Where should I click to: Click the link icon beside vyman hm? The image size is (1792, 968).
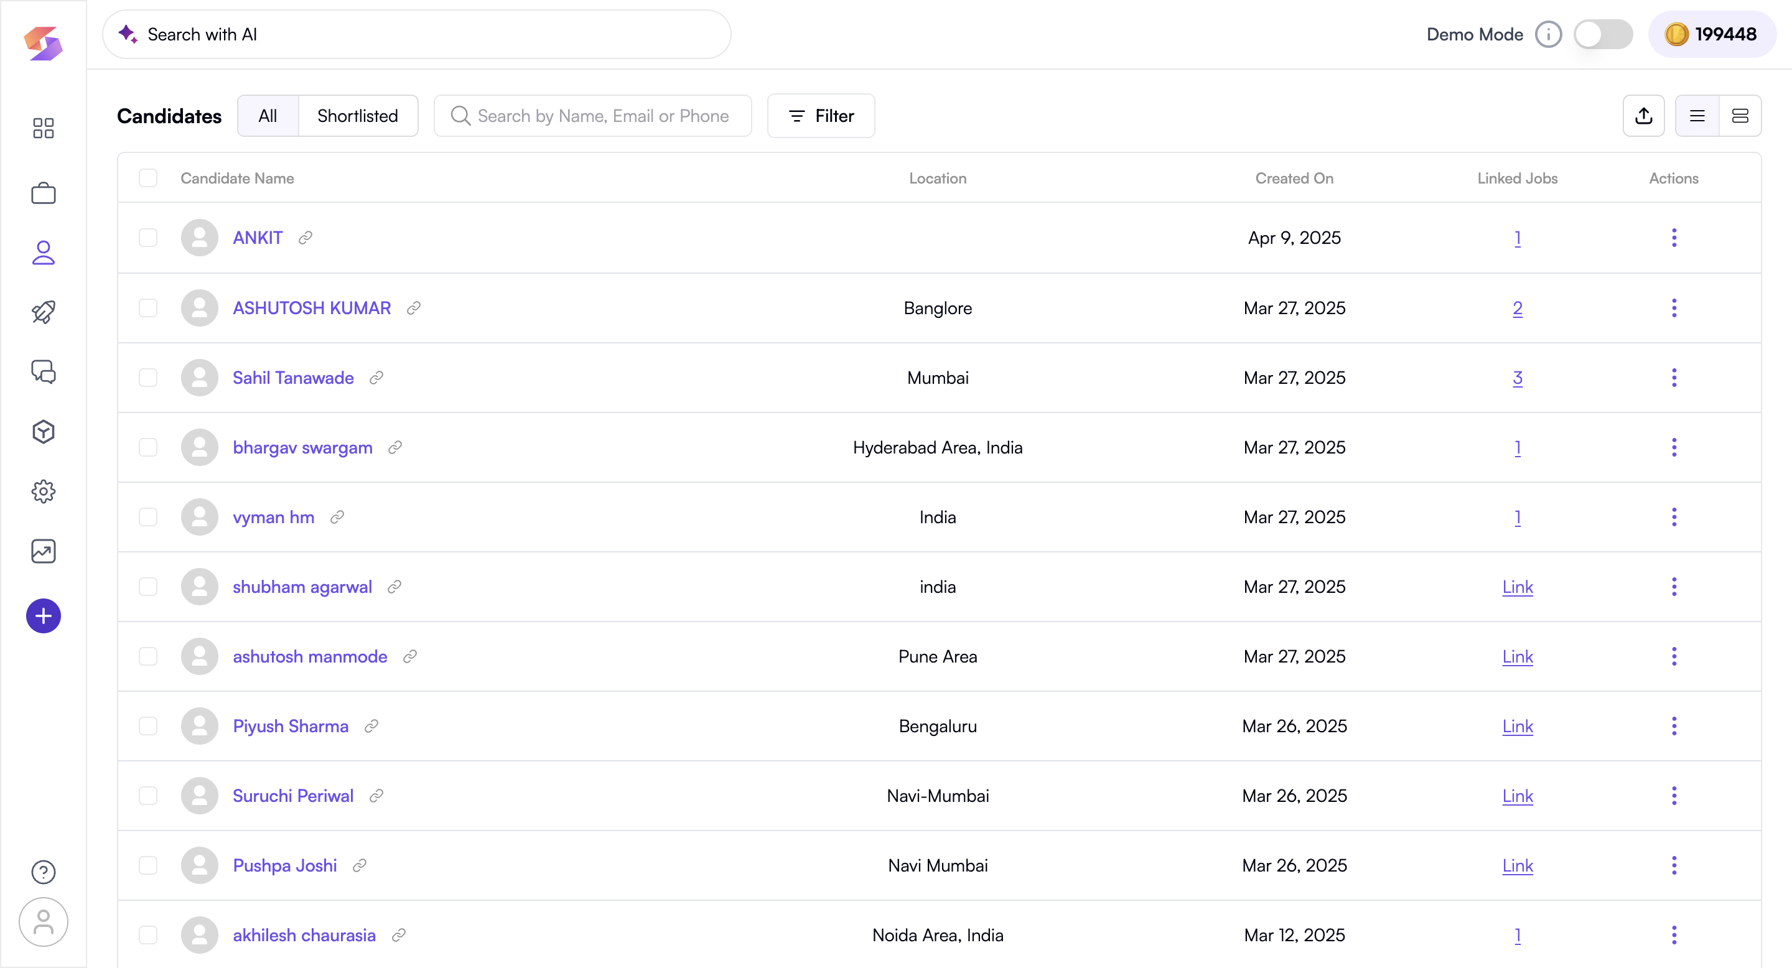[337, 517]
